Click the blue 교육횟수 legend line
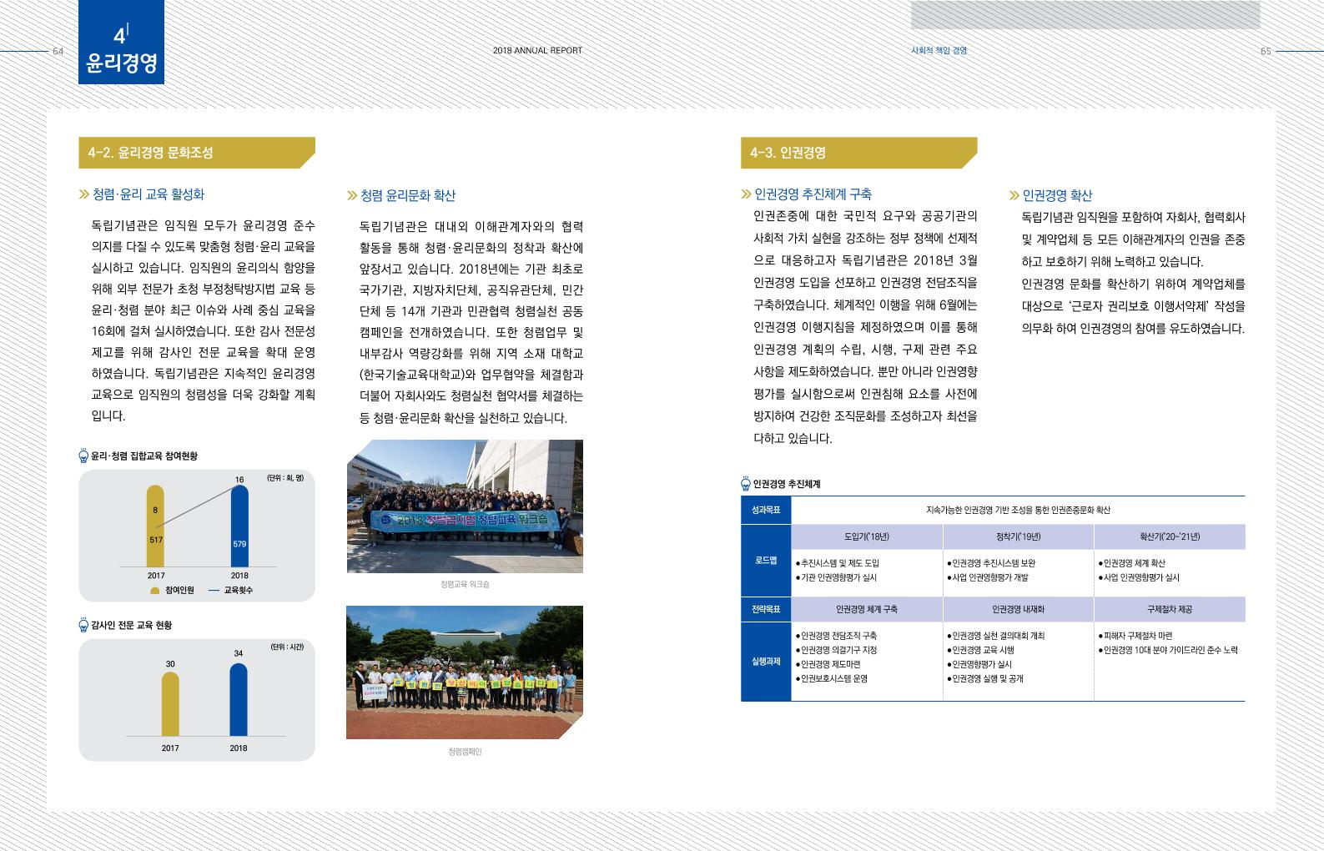 click(x=214, y=591)
